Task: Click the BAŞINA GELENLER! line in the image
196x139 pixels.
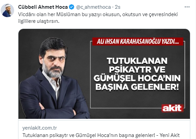Action: click(x=137, y=87)
